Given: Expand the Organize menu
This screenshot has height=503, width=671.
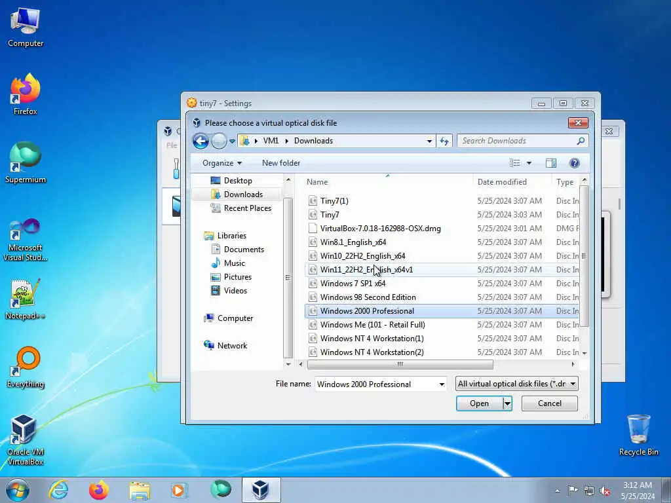Looking at the screenshot, I should 222,163.
